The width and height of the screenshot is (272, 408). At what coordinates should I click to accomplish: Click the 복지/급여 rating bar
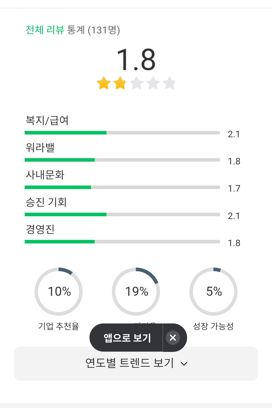tap(122, 133)
